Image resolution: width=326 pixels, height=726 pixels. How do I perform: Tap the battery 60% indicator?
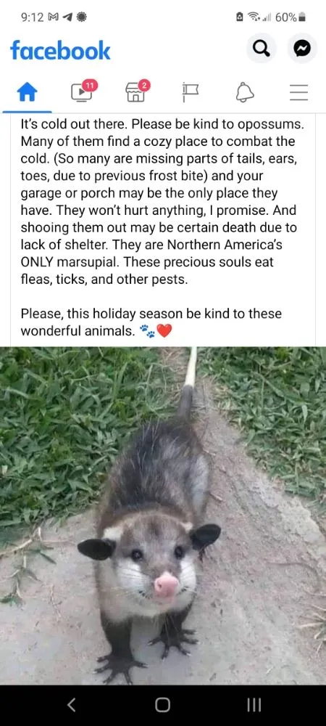click(290, 17)
